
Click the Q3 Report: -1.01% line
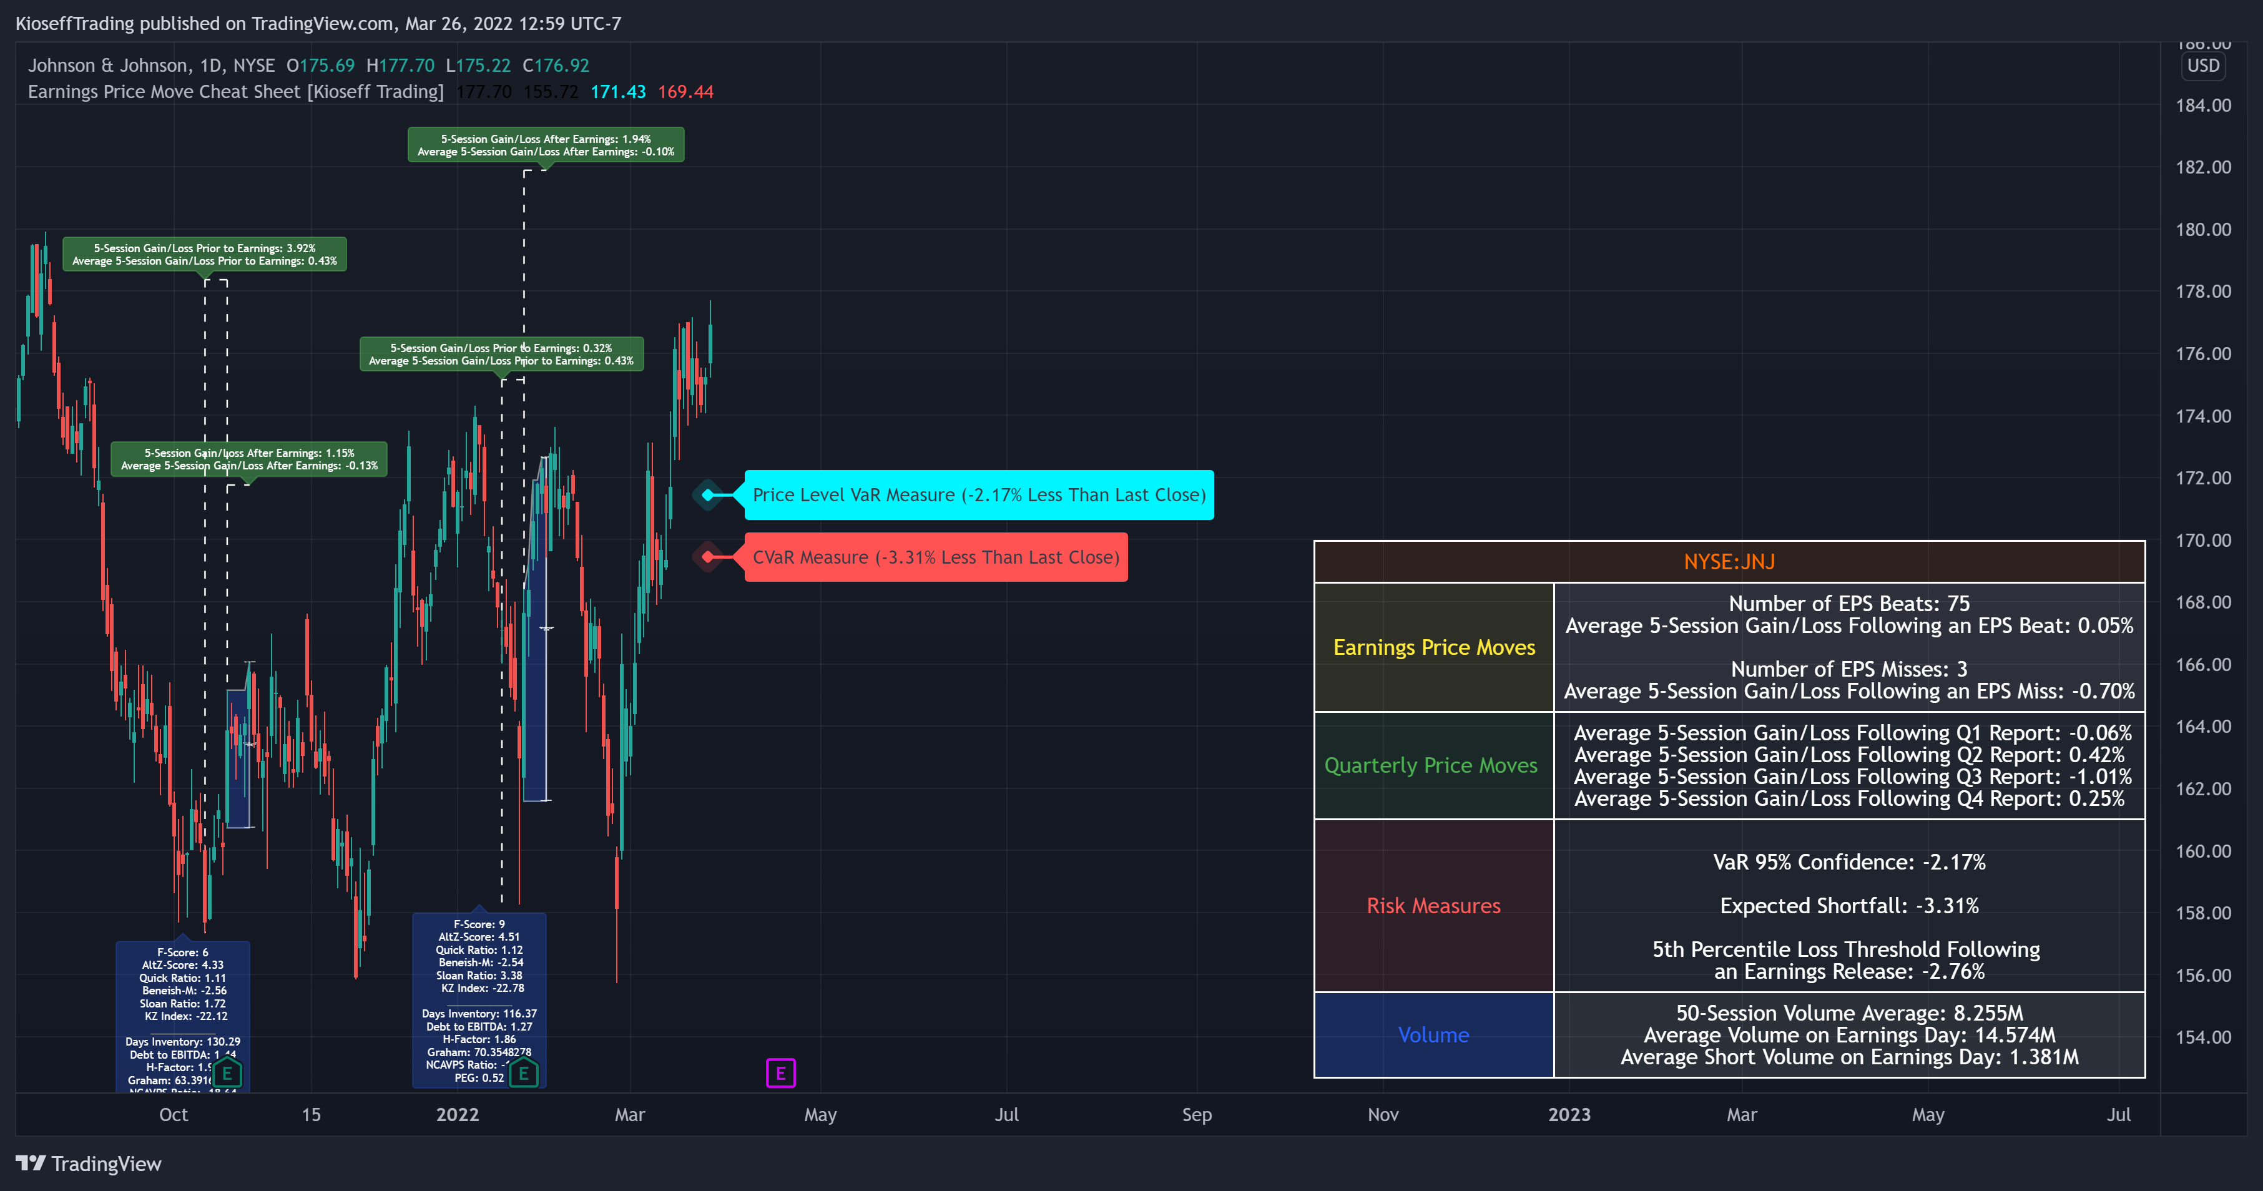pos(1852,777)
